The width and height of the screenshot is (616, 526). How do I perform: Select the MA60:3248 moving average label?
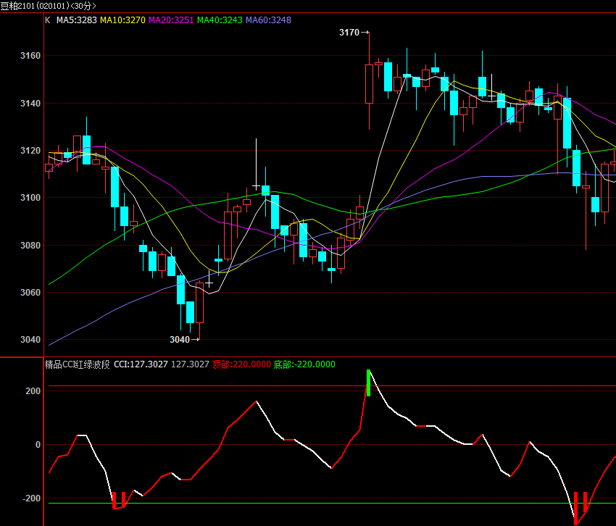pos(268,20)
